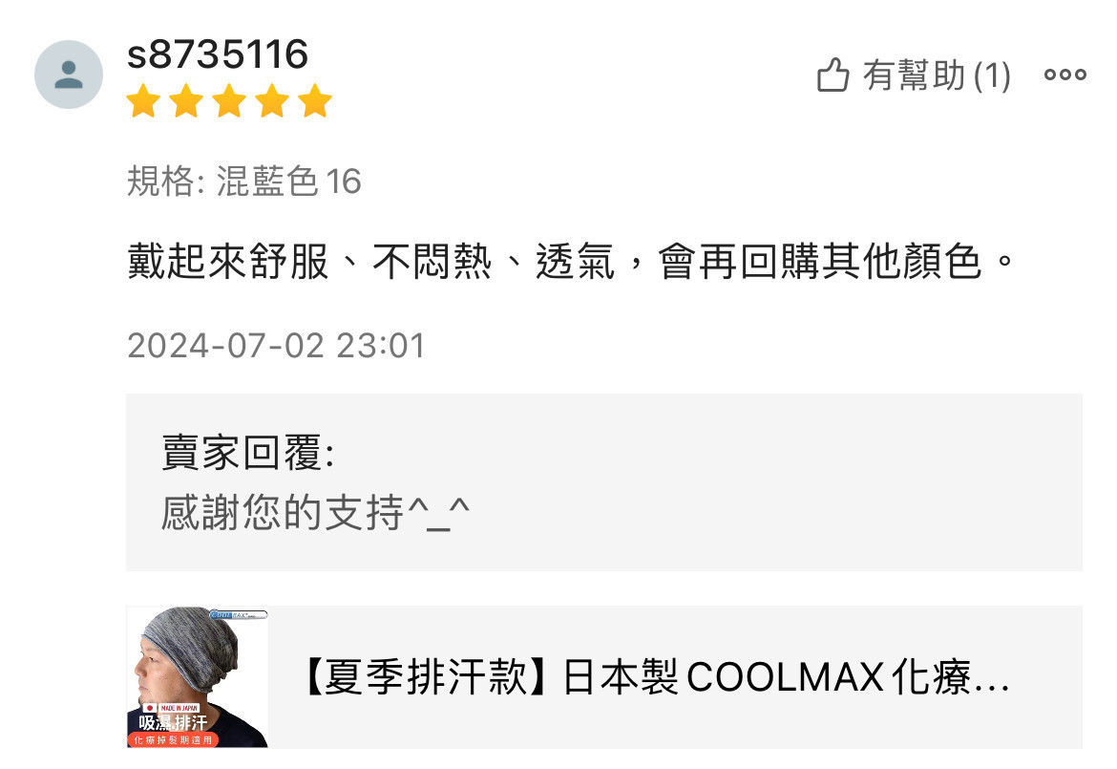Click the review date 2024-07-02 23:01

276,346
